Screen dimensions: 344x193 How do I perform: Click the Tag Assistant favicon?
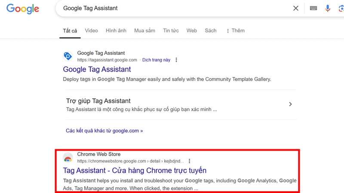68,56
